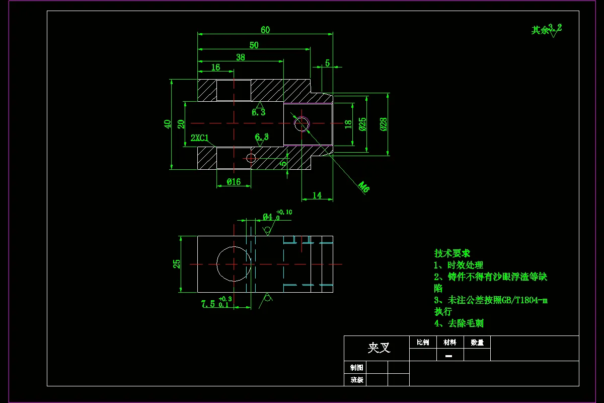
Task: Select the 制图 title block label
Action: pyautogui.click(x=356, y=368)
